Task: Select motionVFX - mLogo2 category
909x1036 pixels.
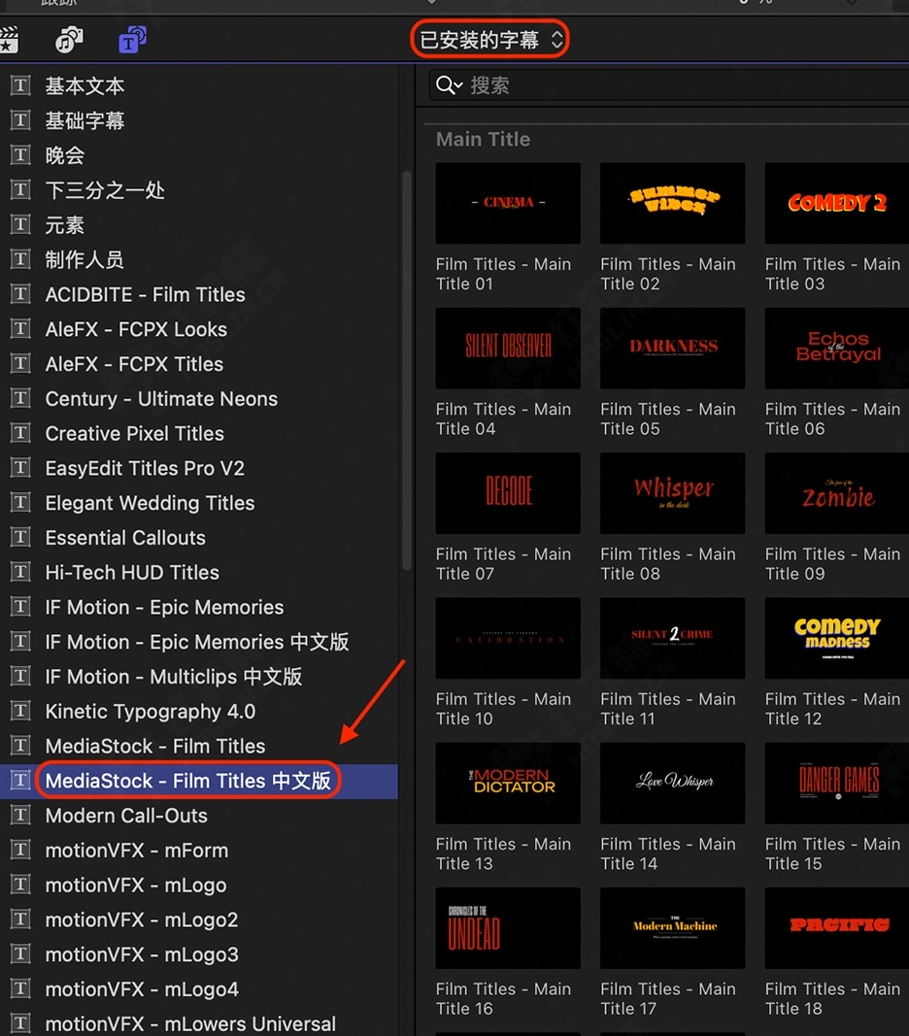Action: pos(198,920)
